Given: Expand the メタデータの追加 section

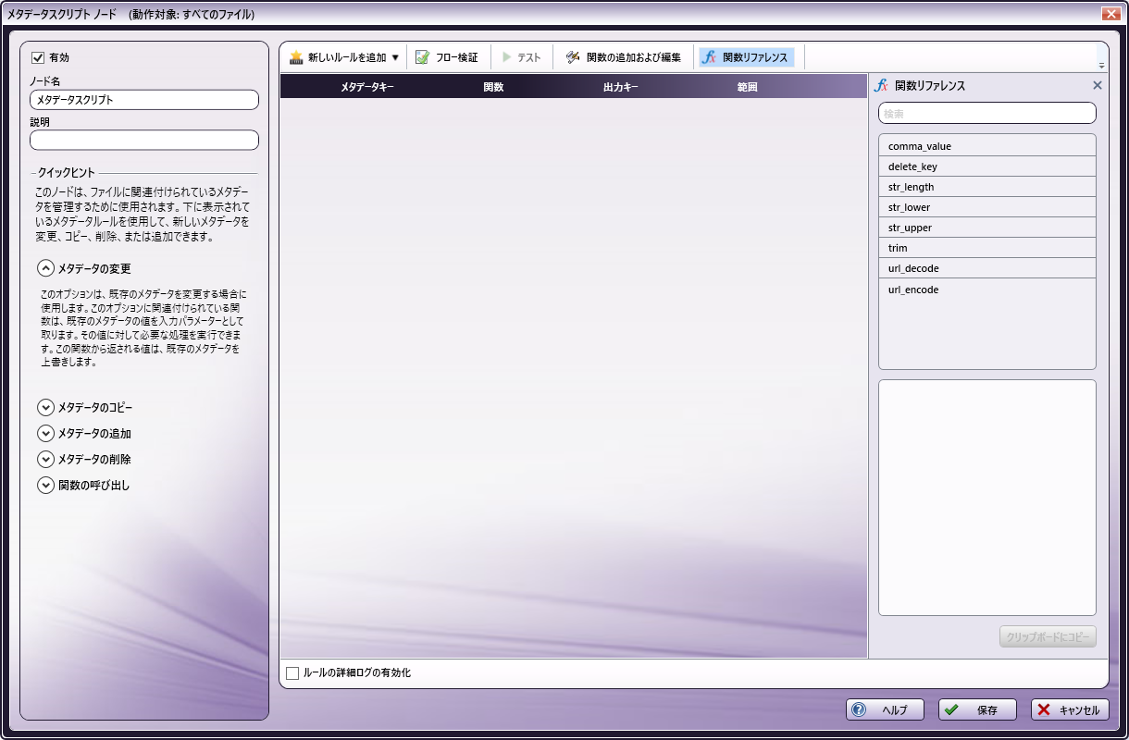Looking at the screenshot, I should pos(45,433).
